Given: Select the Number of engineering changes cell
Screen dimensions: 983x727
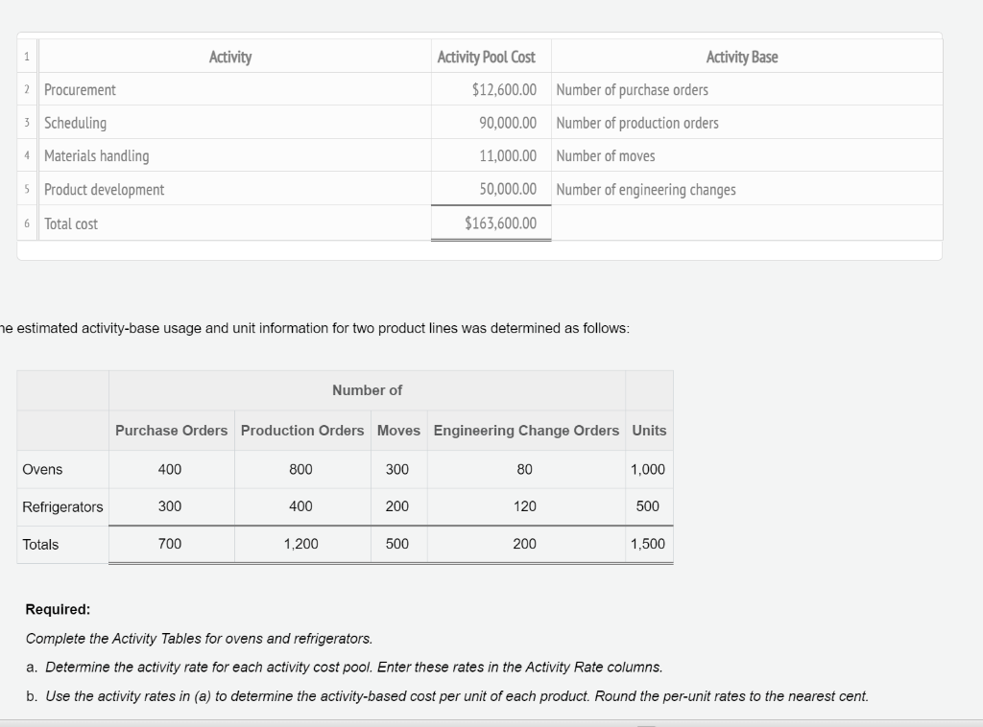Looking at the screenshot, I should coord(645,189).
